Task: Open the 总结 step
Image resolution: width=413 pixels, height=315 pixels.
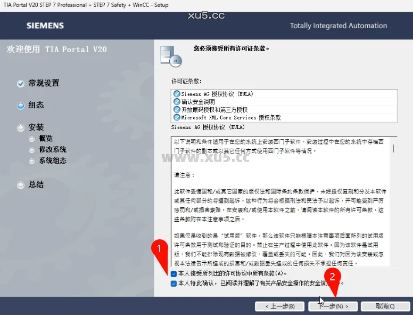Action: tap(36, 185)
